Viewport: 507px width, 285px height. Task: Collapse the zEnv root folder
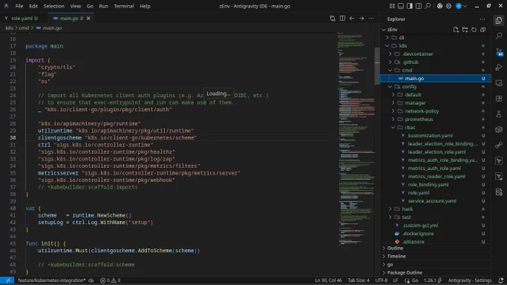pos(384,29)
